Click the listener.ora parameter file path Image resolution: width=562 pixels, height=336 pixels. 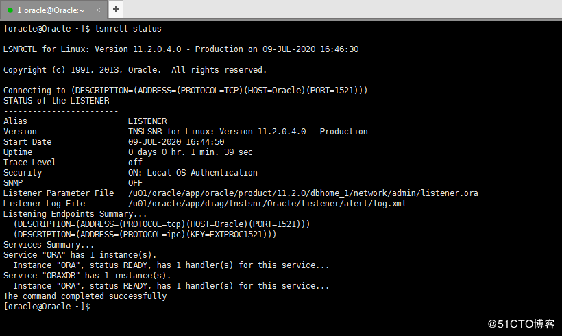coord(303,193)
